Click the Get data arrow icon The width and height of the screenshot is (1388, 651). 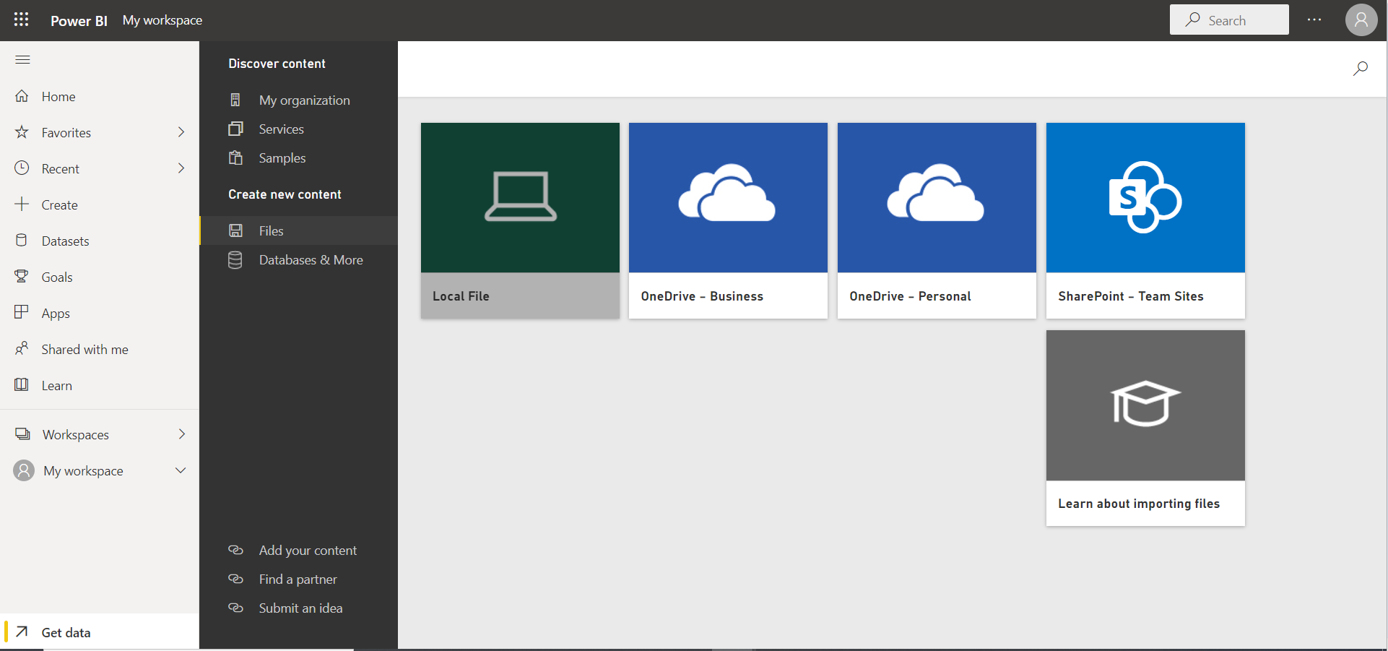point(22,631)
